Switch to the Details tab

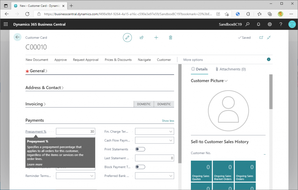click(x=199, y=69)
